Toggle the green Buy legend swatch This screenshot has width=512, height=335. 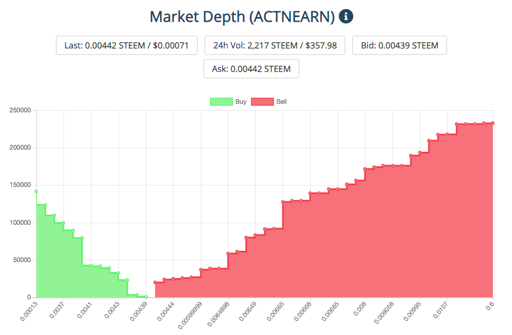point(222,102)
